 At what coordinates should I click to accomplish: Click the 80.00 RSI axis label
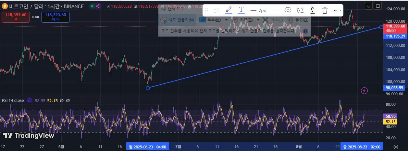390,104
